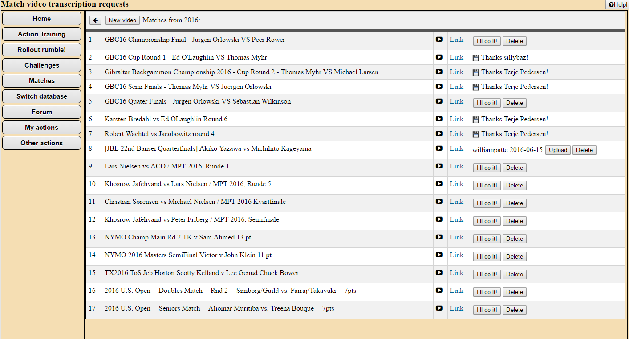Go to Home in sidebar

coord(41,19)
